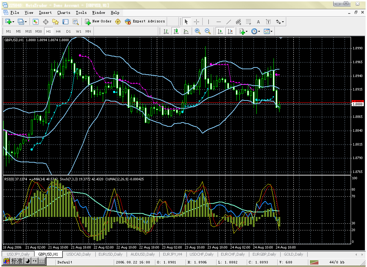Select the Crosshair tool
The image size is (367, 267).
tap(196, 22)
